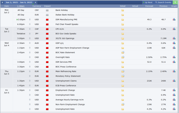Click previous value 177K for Non-Farm Employment
This screenshot has width=179, height=113.
[x=163, y=104]
